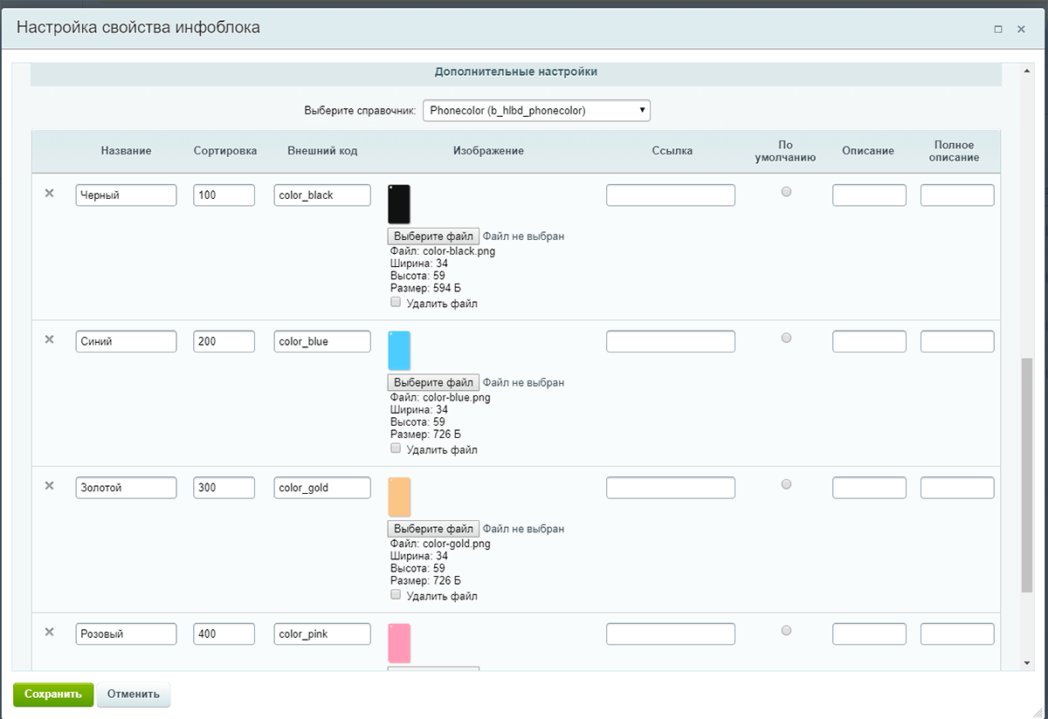Screen dimensions: 1048x719
Task: Click the scroll-down arrow of the scrollbar
Action: pyautogui.click(x=1026, y=663)
